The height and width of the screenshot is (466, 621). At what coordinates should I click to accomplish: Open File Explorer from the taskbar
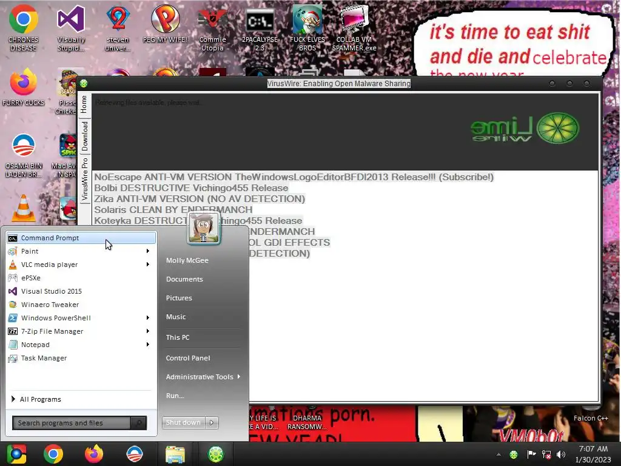point(175,454)
